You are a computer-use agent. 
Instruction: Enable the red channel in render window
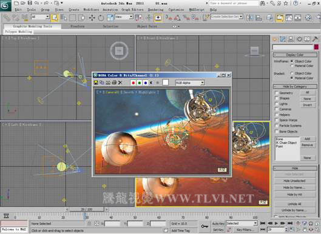click(x=133, y=82)
